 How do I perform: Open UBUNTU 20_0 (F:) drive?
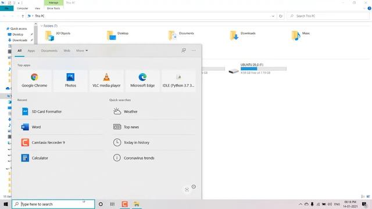257,69
